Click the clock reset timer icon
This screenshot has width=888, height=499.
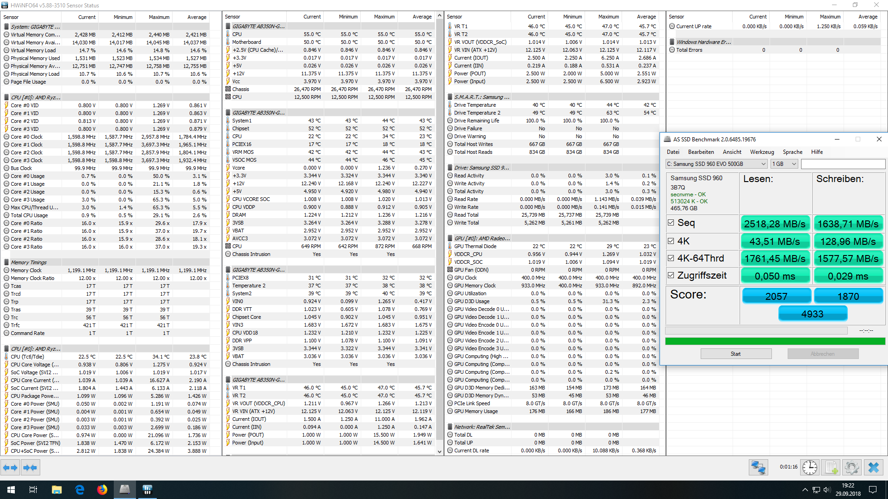tap(809, 468)
